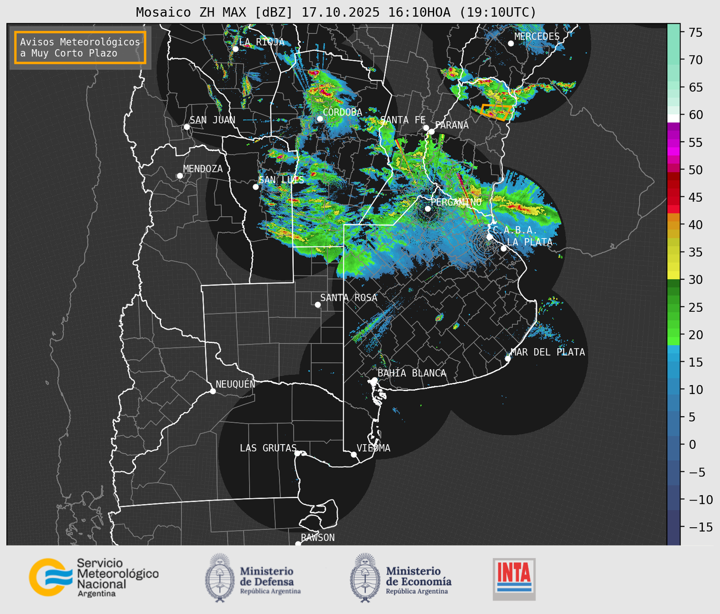Click the Avisos Meteorológicos a Muy Corto Plazo legend
The width and height of the screenshot is (720, 614).
coord(80,47)
